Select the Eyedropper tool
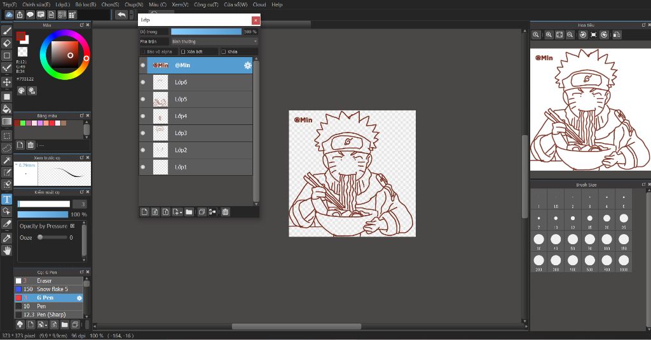The width and height of the screenshot is (651, 340). click(6, 238)
